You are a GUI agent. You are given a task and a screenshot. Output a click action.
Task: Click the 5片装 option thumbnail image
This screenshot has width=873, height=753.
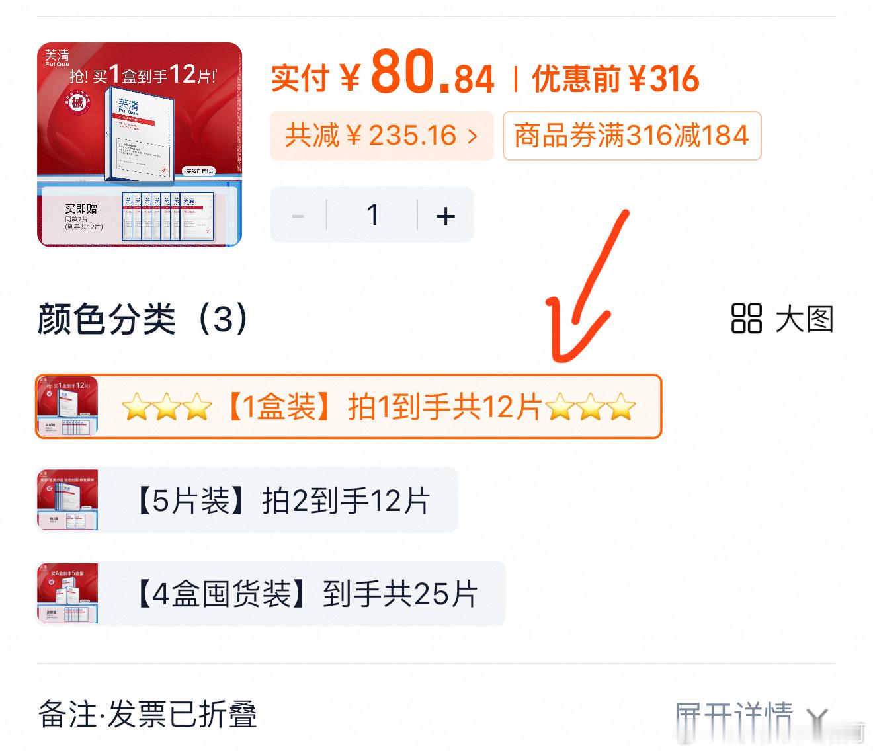point(67,500)
